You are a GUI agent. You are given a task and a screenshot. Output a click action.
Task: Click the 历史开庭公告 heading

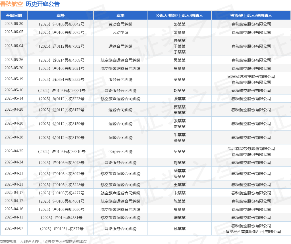(x=43, y=4)
